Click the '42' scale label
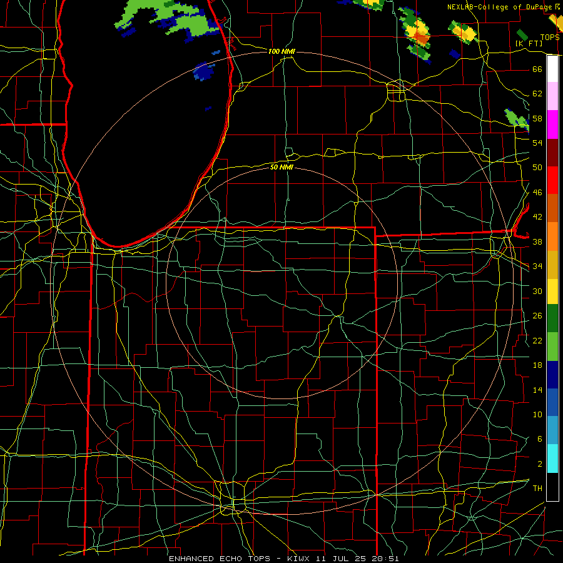The image size is (563, 563). pyautogui.click(x=537, y=217)
